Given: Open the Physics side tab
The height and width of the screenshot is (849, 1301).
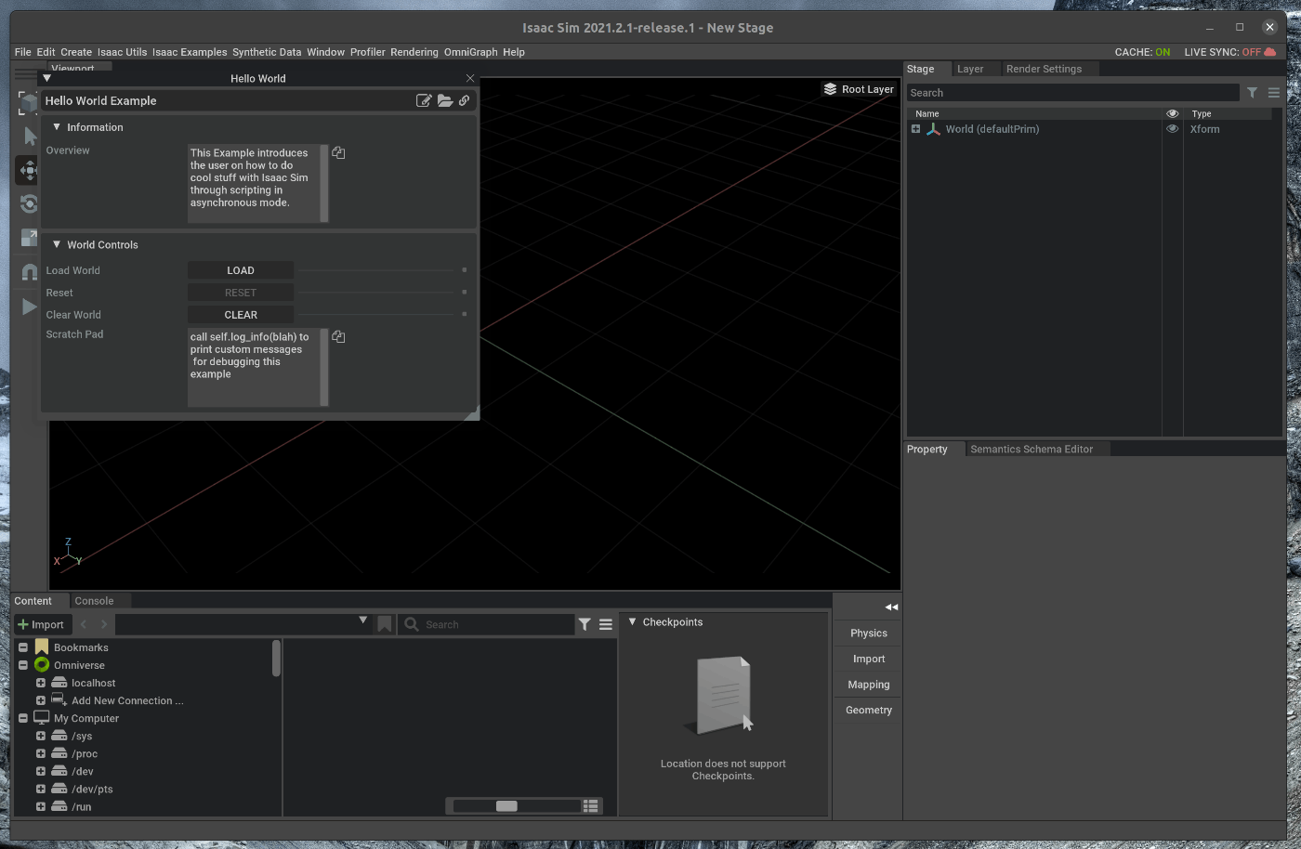Looking at the screenshot, I should click(x=869, y=633).
